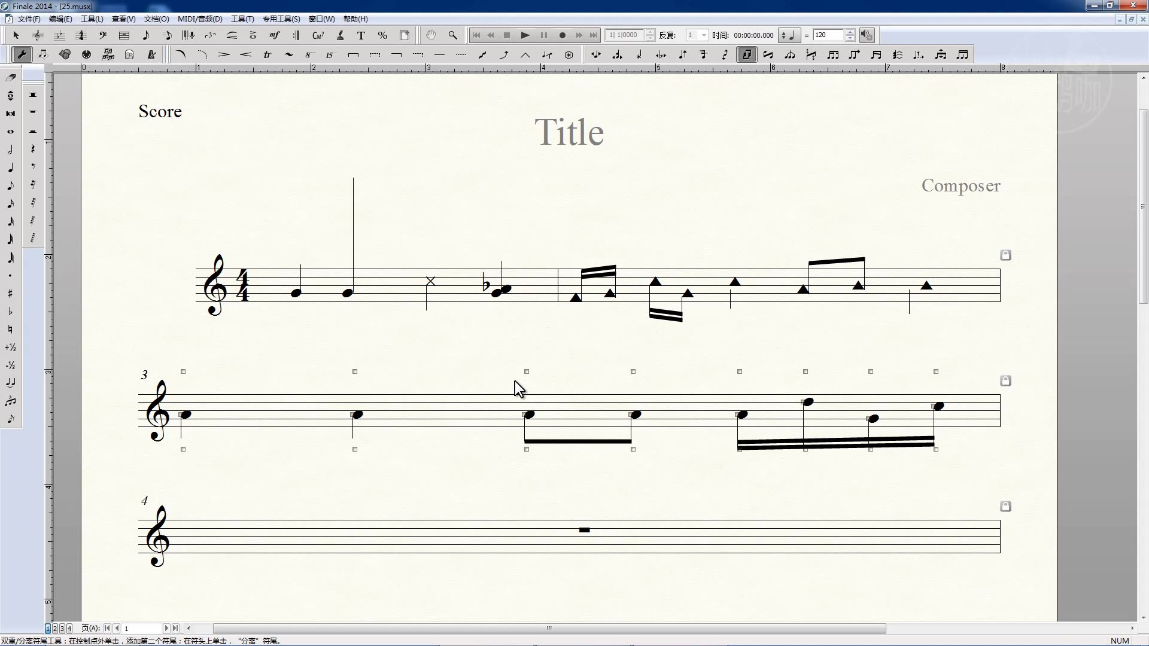Viewport: 1149px width, 646px height.
Task: Click the Play button
Action: (x=525, y=35)
